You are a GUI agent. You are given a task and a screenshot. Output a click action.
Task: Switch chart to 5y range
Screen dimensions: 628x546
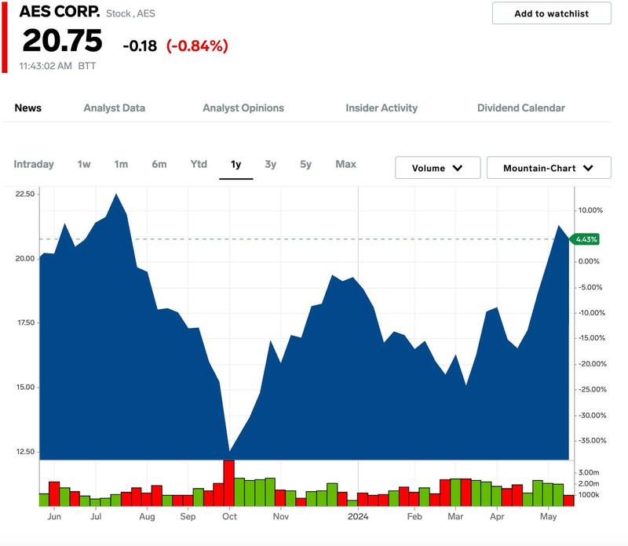click(305, 164)
